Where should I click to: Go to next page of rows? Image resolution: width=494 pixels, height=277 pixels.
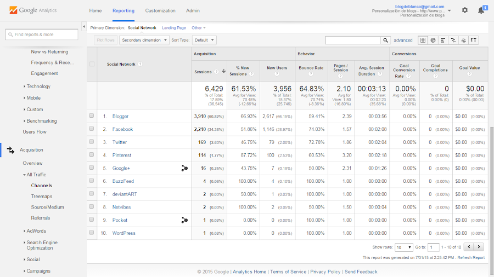click(x=479, y=247)
